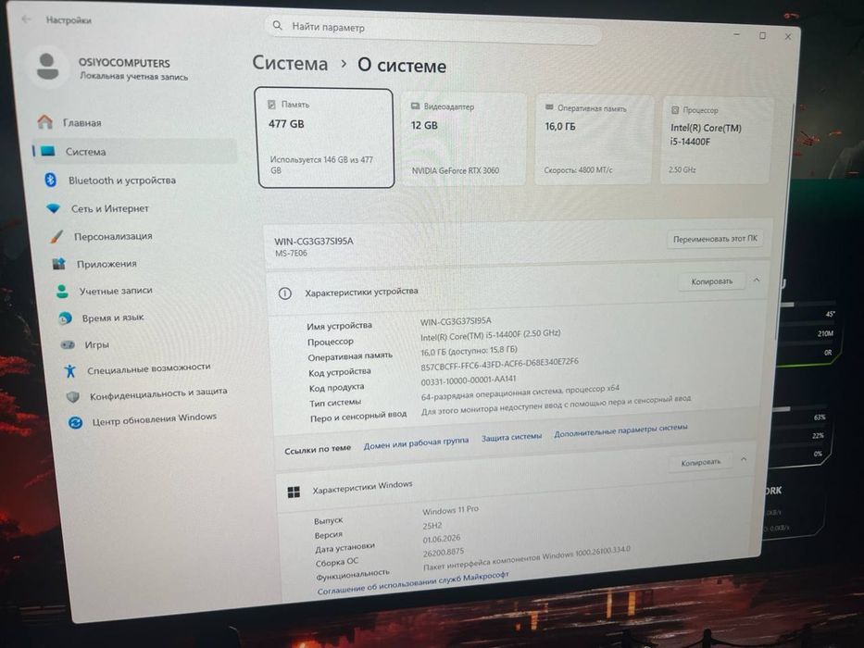Click Тип системы 64-разрядная value

pos(520,393)
